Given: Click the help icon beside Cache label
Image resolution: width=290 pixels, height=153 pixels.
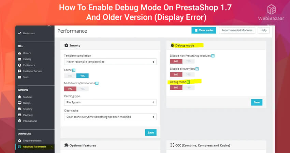Looking at the screenshot, I should click(74, 70).
